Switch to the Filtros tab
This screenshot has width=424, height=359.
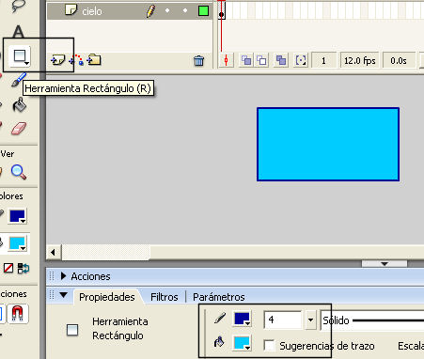click(x=165, y=297)
